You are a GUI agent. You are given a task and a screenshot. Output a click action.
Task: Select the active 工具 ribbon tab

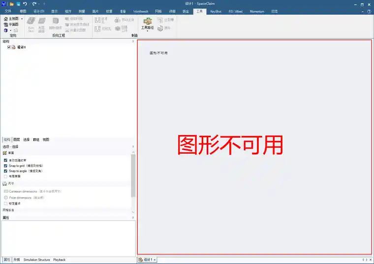point(200,11)
